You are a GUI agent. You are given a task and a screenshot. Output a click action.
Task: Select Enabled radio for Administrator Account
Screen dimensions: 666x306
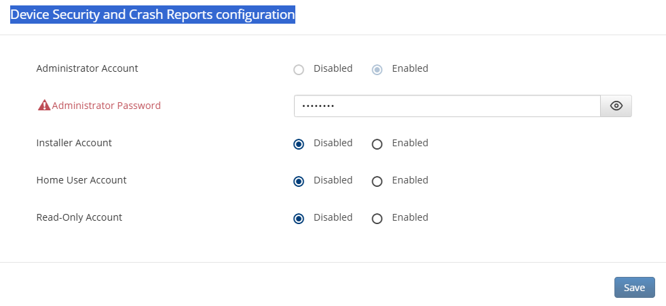[377, 69]
